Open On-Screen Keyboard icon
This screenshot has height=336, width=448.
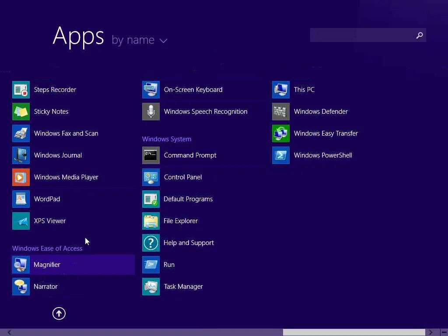click(151, 90)
